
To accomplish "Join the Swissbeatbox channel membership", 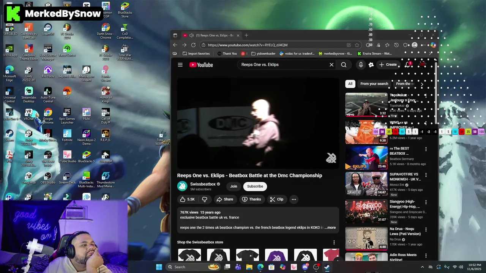I will [x=234, y=186].
